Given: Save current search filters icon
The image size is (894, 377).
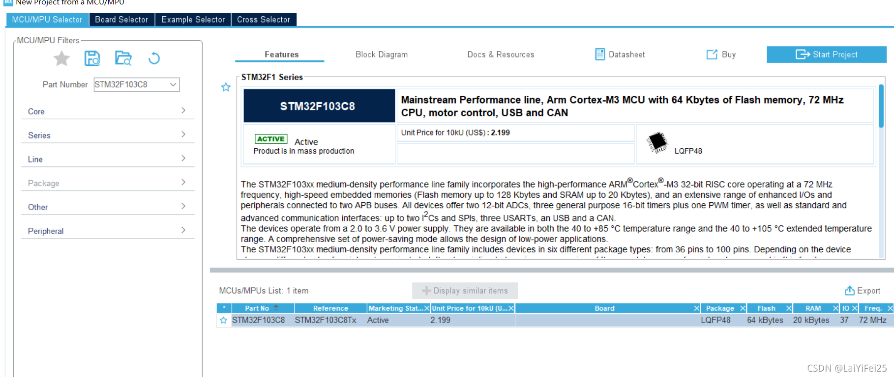Looking at the screenshot, I should pyautogui.click(x=92, y=58).
